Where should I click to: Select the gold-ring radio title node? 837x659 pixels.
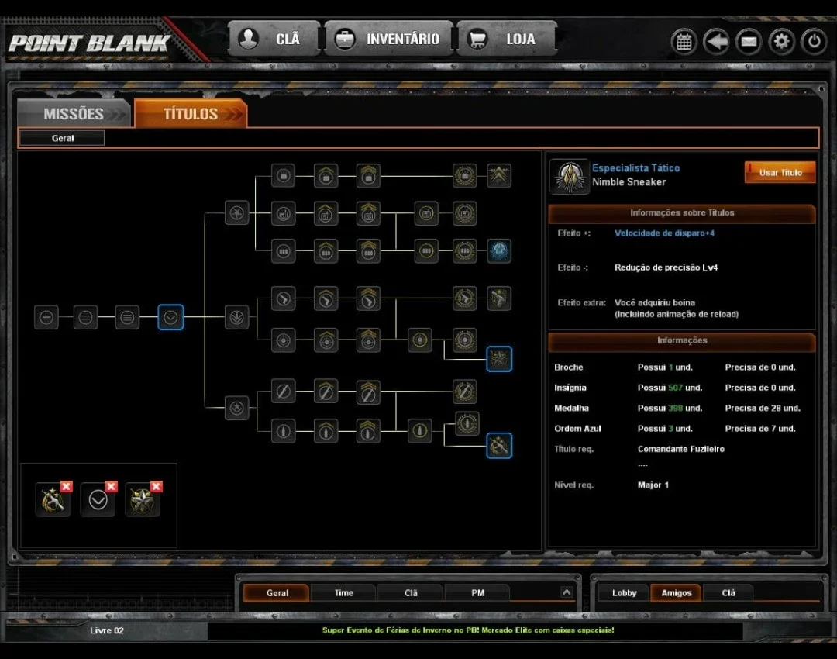[426, 214]
